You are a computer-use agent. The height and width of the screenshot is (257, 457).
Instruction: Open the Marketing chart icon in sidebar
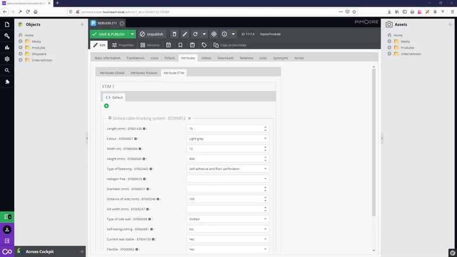(7, 47)
